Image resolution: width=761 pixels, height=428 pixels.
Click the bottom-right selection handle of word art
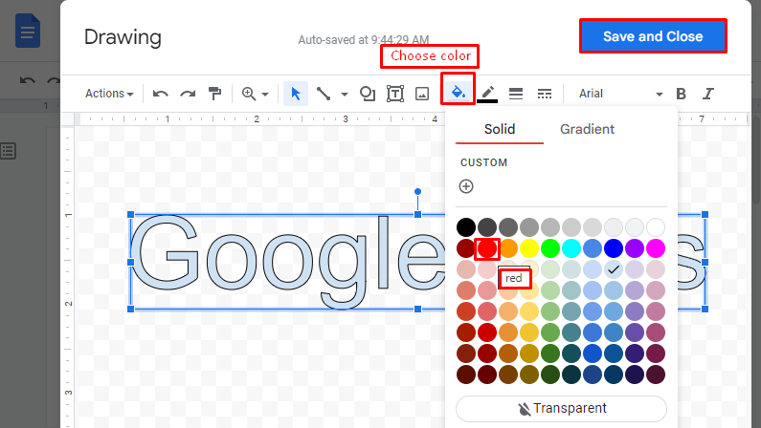coord(705,309)
